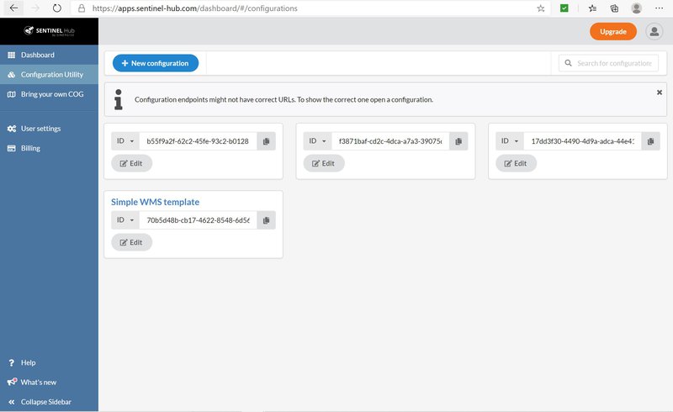
Task: Copy the f3871baf configuration ID
Action: click(458, 141)
